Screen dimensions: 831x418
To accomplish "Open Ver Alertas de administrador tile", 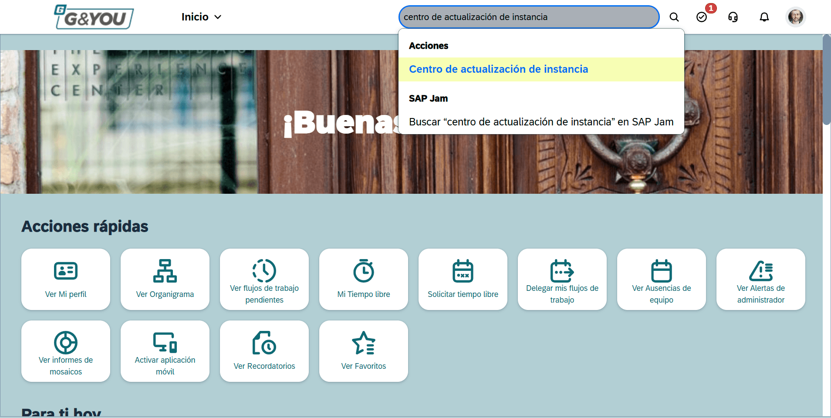I will click(761, 279).
